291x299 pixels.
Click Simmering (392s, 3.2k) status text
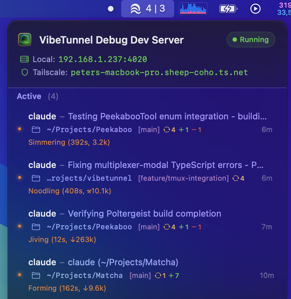click(x=69, y=142)
